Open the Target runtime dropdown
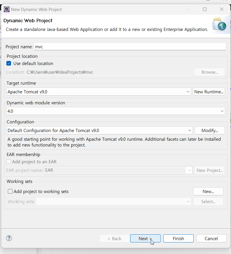Viewport: 231px width, 254px height. 99,92
